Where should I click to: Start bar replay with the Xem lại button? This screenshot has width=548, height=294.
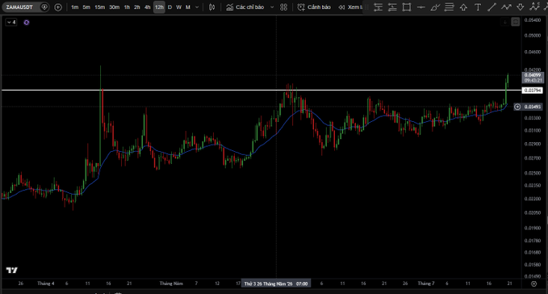tap(350, 7)
